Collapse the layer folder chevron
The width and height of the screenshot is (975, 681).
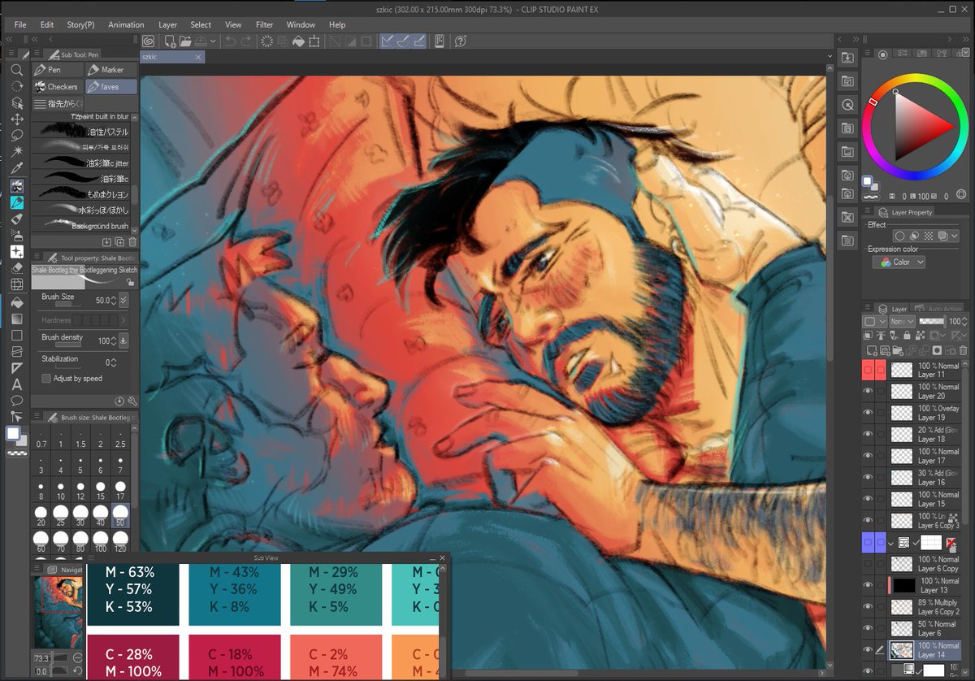891,543
